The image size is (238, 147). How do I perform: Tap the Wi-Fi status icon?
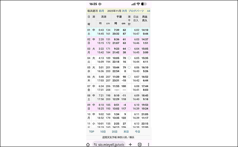tap(138, 4)
